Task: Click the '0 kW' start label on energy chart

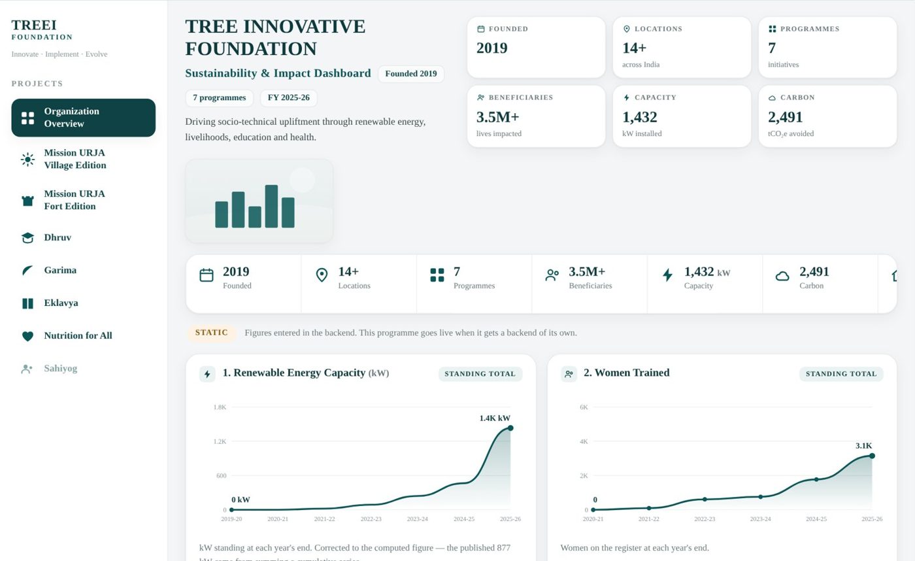Action: click(x=241, y=500)
